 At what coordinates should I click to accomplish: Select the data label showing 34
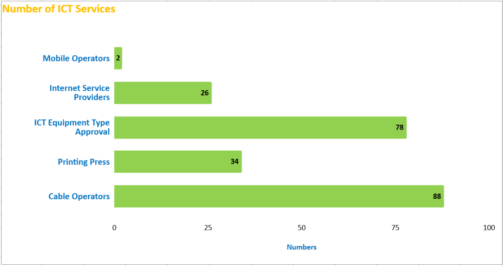pyautogui.click(x=235, y=162)
